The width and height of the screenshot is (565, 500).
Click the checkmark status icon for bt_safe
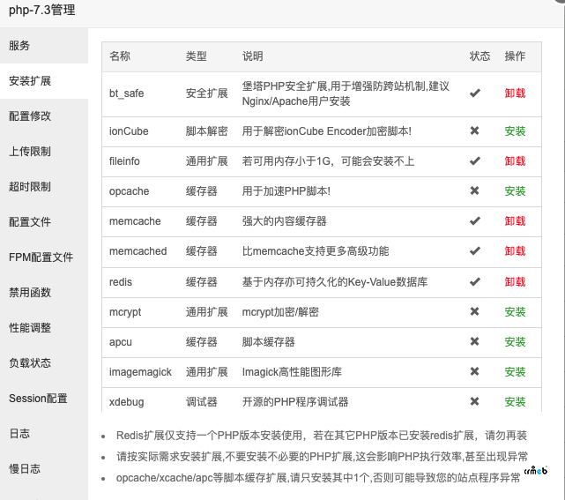[475, 93]
